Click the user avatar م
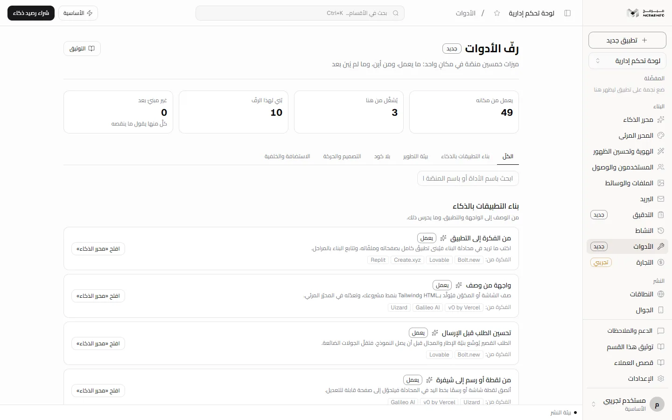672x420 pixels. pyautogui.click(x=657, y=405)
